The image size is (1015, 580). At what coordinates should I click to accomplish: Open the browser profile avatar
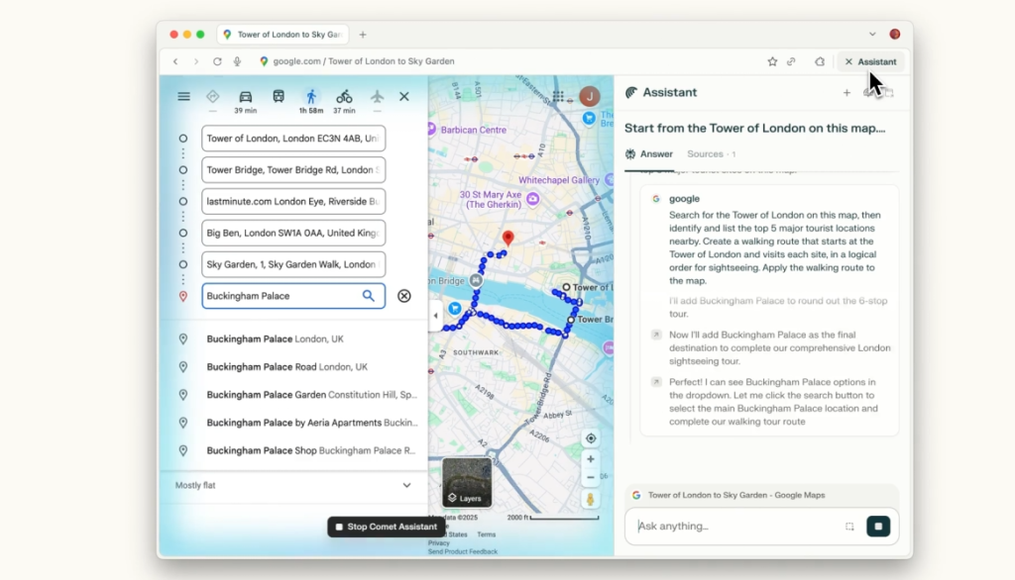[895, 35]
